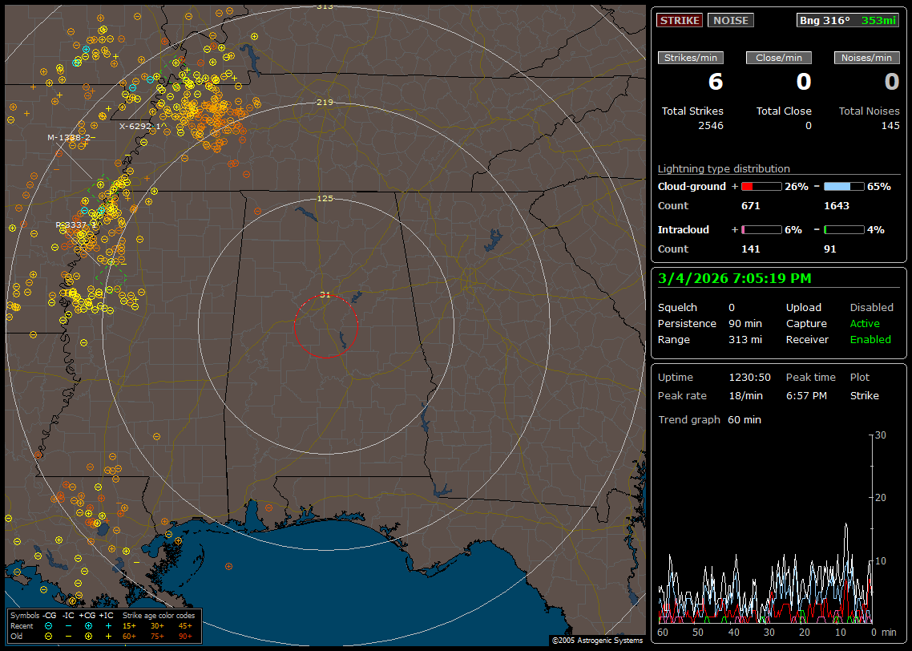Click the yellow old -CG legend symbol
The image size is (912, 651).
[x=49, y=636]
